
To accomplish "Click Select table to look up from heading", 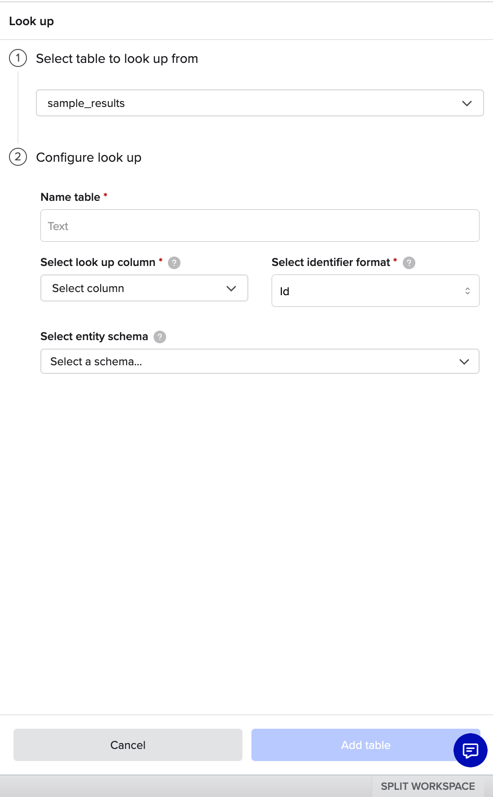I will coord(117,58).
